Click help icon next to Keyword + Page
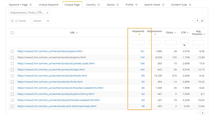 point(31,5)
